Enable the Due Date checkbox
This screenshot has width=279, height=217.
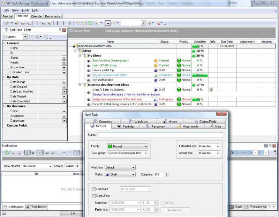94,189
